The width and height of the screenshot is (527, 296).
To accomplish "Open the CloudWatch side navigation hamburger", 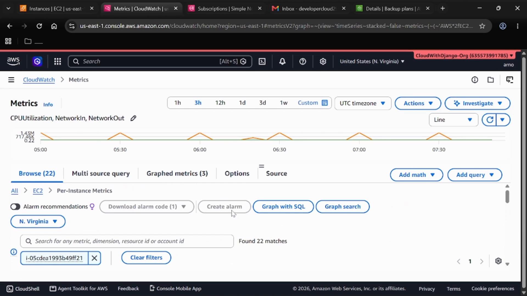I will click(11, 80).
